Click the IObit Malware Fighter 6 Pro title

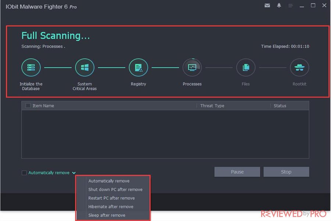41,7
